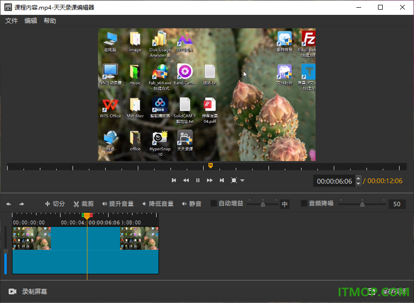Screen dimensions: 414x303
Task: Click the fit-to-window preview icon
Action: click(234, 180)
